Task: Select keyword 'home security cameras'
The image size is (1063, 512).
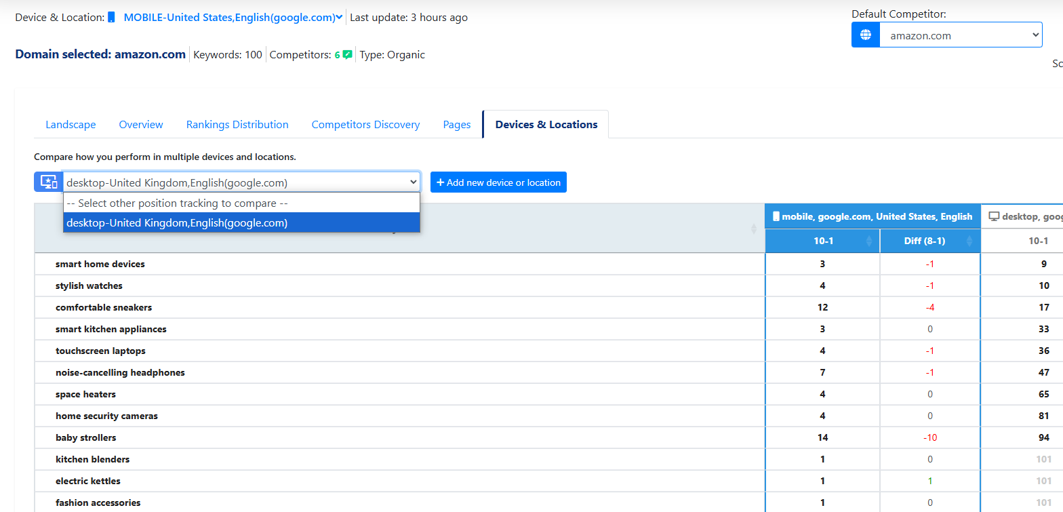Action: [x=106, y=416]
